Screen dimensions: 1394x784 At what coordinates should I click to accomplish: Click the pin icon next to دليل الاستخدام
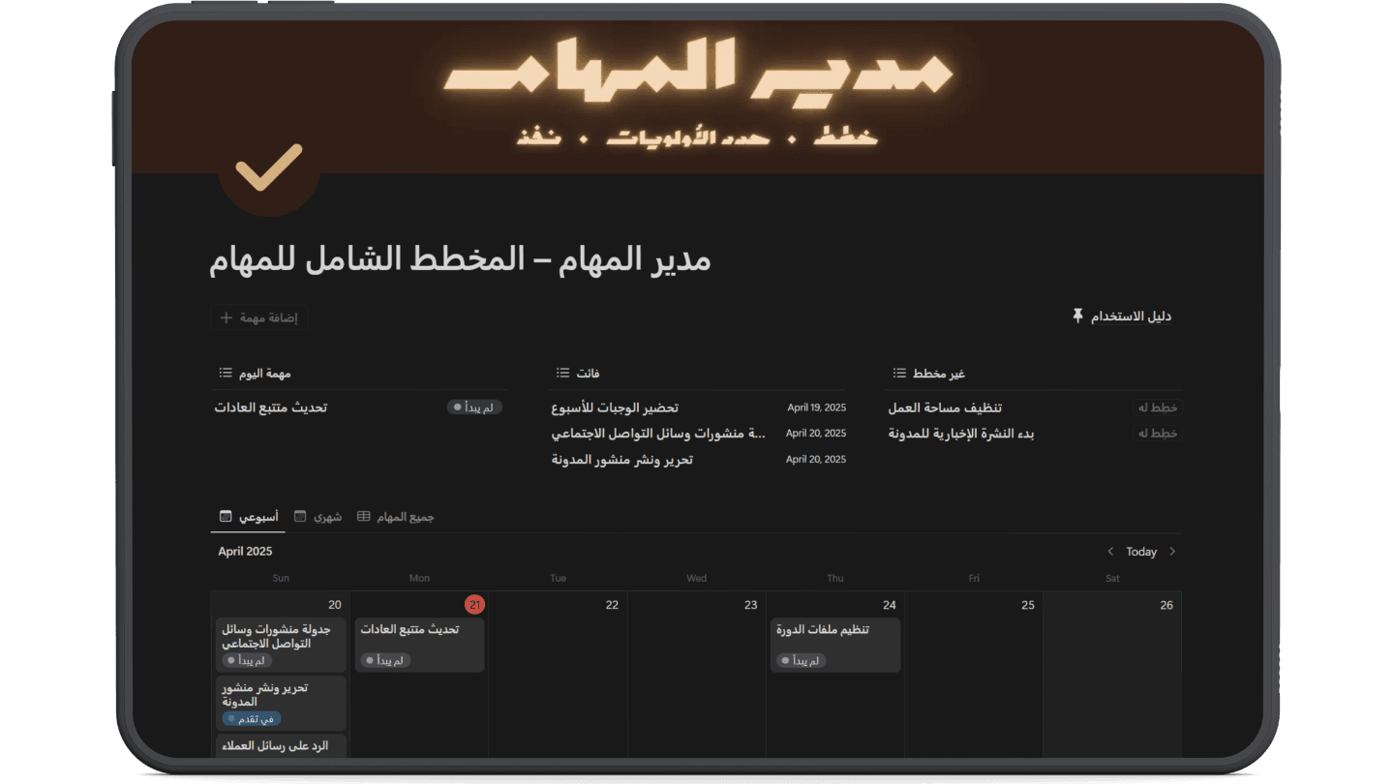1077,315
